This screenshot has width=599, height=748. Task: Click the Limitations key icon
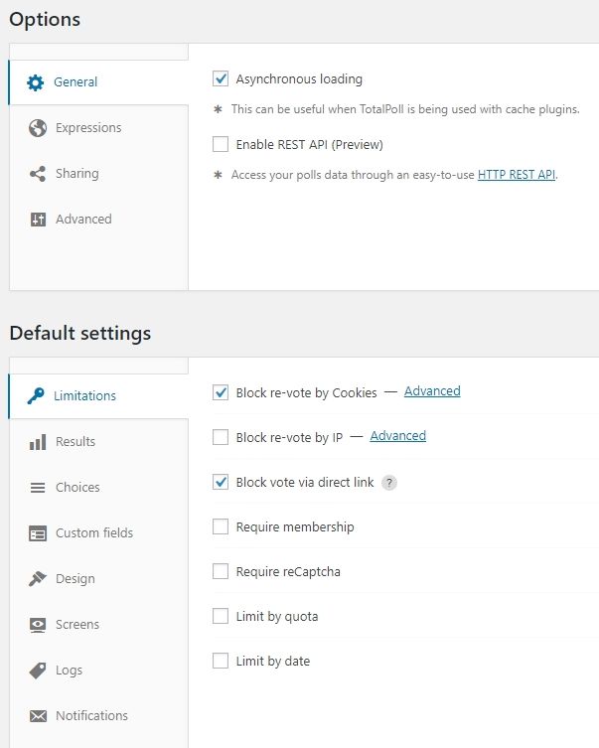coord(36,396)
